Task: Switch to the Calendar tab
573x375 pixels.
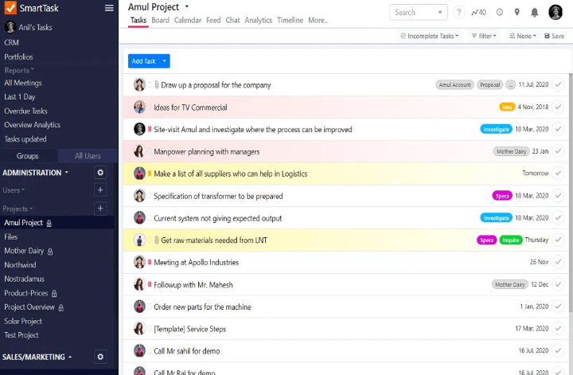Action: point(188,20)
